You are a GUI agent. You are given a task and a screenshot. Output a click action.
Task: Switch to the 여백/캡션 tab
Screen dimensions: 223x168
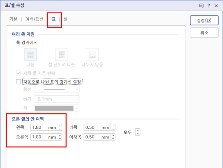[x=34, y=19]
